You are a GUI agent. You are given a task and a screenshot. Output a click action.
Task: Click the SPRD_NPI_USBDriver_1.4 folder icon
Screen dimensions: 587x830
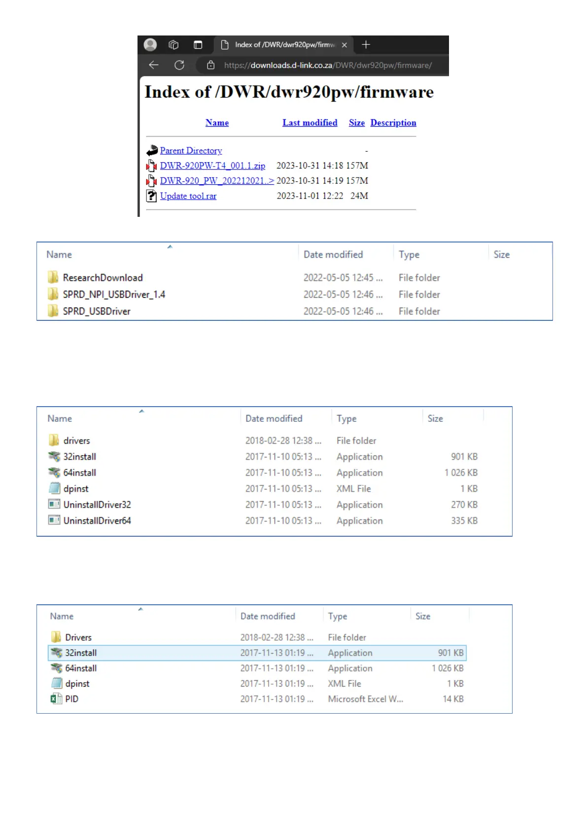pos(53,294)
